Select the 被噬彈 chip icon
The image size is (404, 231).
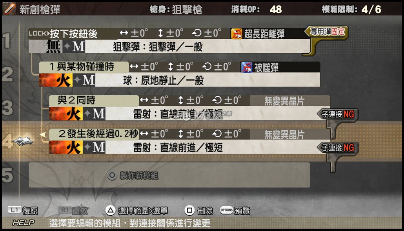click(x=247, y=67)
